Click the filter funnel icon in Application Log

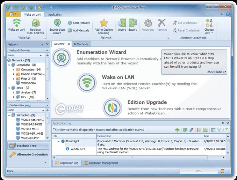click(x=219, y=130)
